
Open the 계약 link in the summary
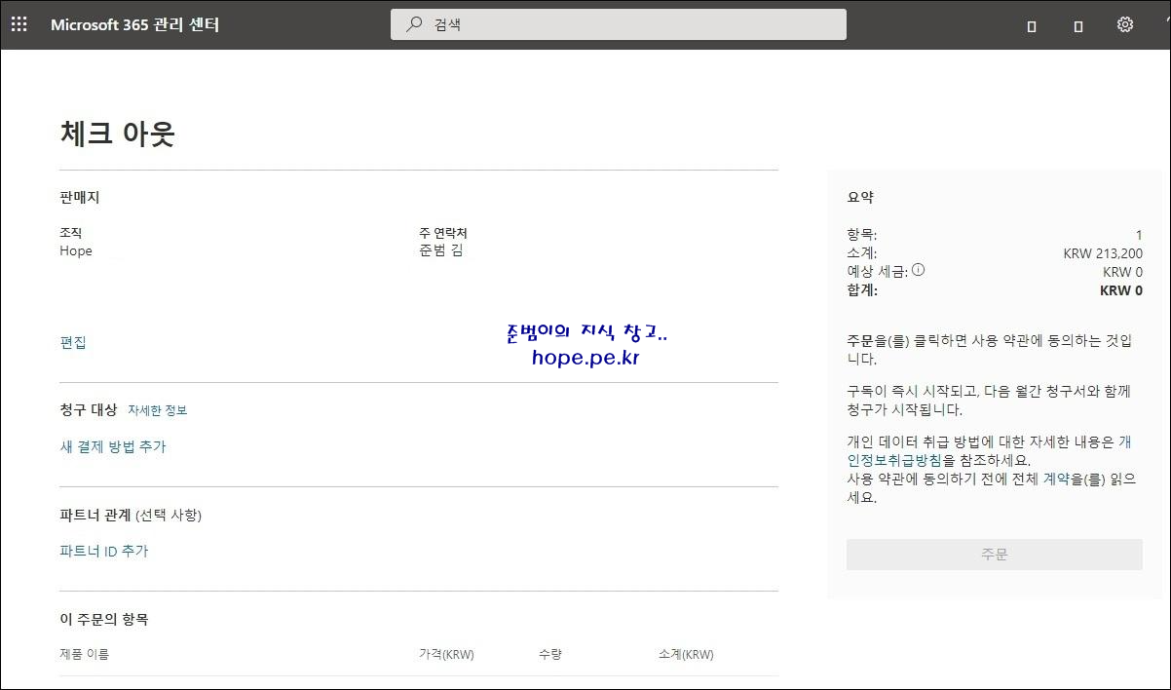coord(1056,479)
